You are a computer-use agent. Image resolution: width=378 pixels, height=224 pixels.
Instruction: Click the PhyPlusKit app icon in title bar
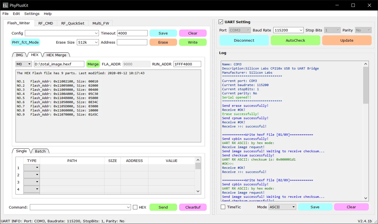(5, 5)
